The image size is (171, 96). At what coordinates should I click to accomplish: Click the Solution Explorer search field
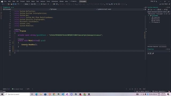[157, 12]
